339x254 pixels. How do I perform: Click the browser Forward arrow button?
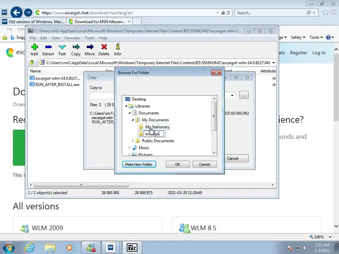click(x=28, y=13)
